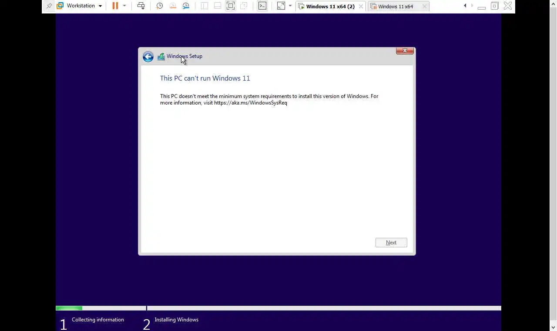This screenshot has height=331, width=557.
Task: Click the previous tab arrow
Action: (x=465, y=6)
